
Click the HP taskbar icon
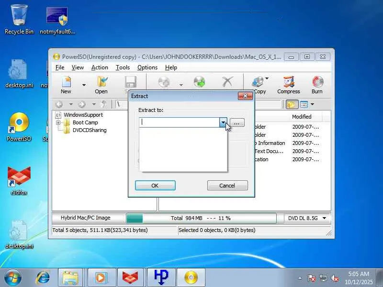point(161,277)
